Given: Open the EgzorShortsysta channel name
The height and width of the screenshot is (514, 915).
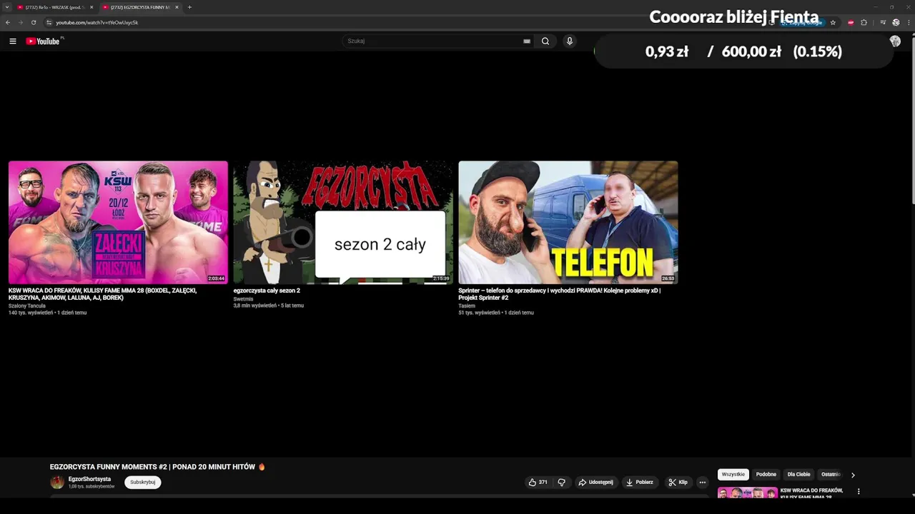Looking at the screenshot, I should pyautogui.click(x=89, y=479).
